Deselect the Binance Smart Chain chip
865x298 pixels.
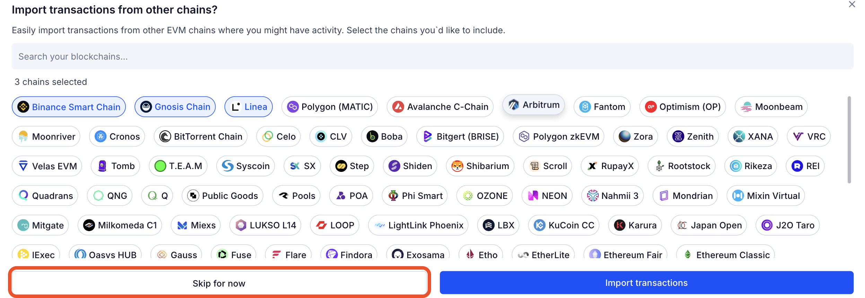tap(69, 107)
